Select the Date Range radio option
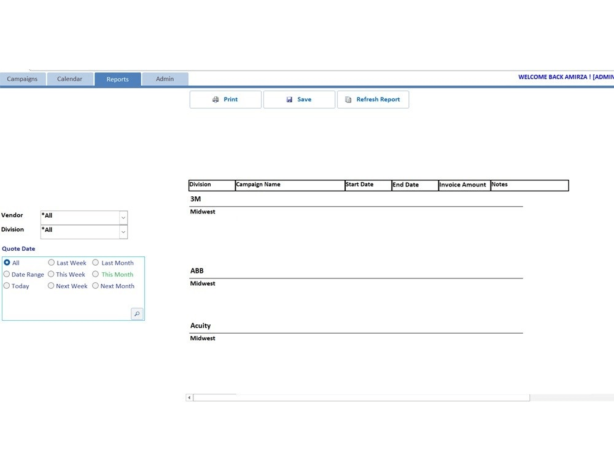This screenshot has width=614, height=460. tap(7, 274)
